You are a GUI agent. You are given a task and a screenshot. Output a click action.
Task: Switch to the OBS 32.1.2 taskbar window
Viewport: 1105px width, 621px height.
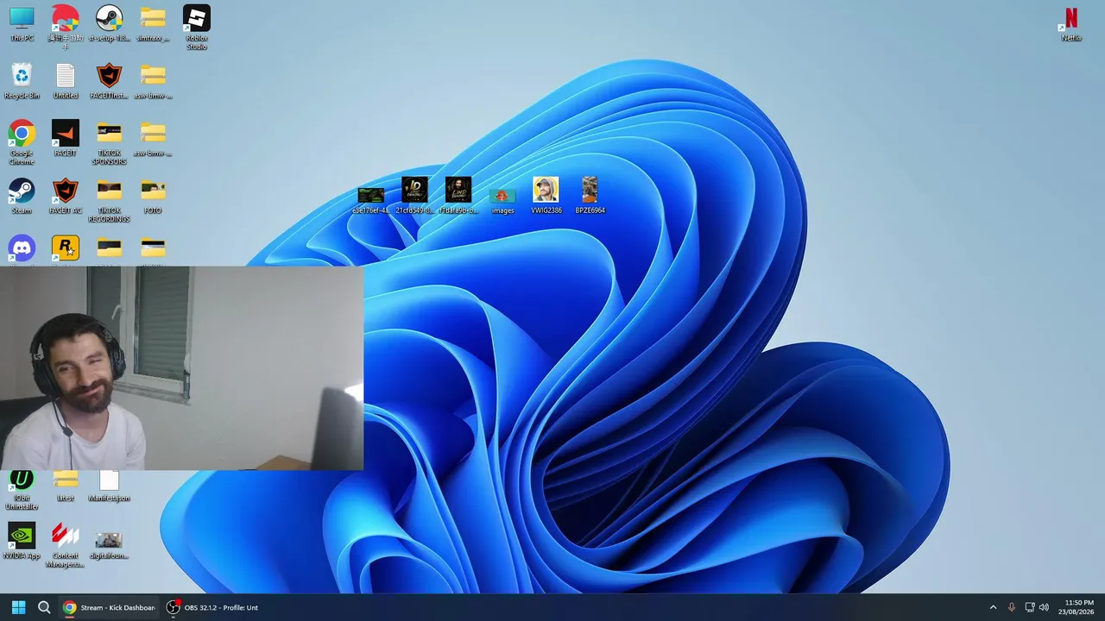coord(212,607)
